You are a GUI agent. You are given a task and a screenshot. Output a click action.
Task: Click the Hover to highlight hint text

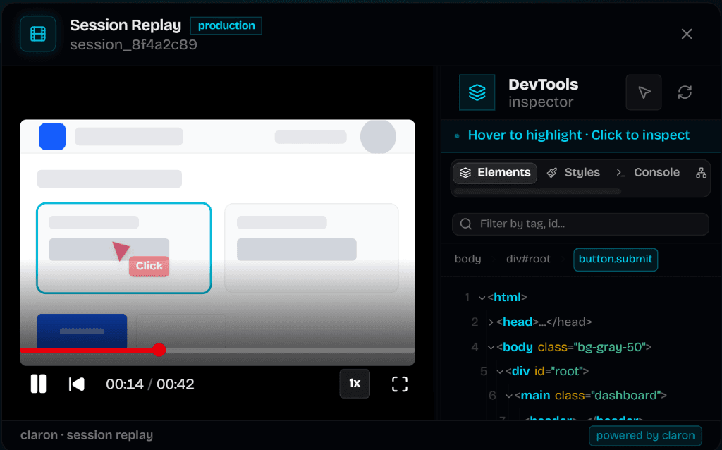point(579,135)
